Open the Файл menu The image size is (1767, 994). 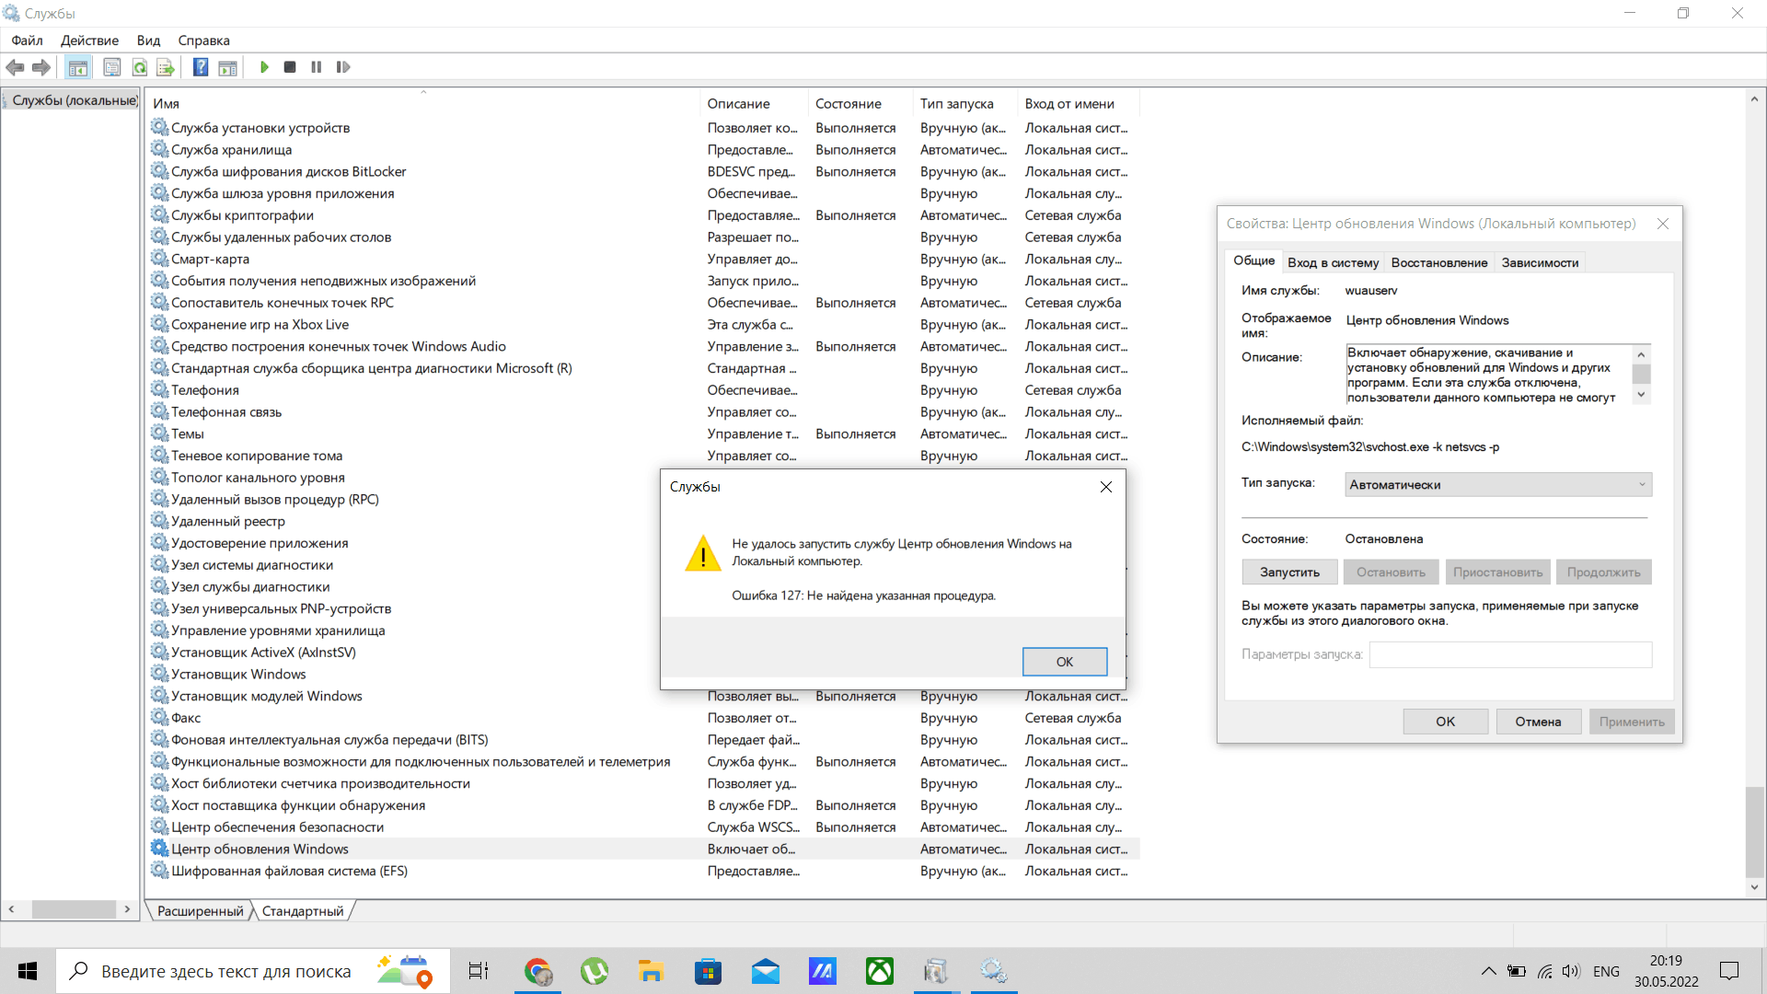tap(27, 40)
